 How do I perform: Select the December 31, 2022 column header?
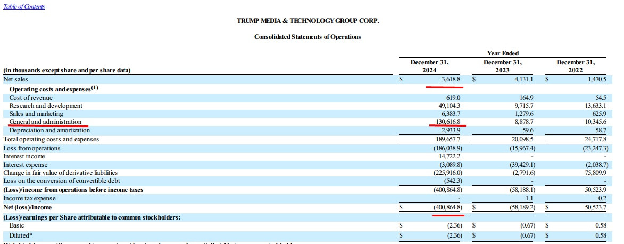(576, 66)
